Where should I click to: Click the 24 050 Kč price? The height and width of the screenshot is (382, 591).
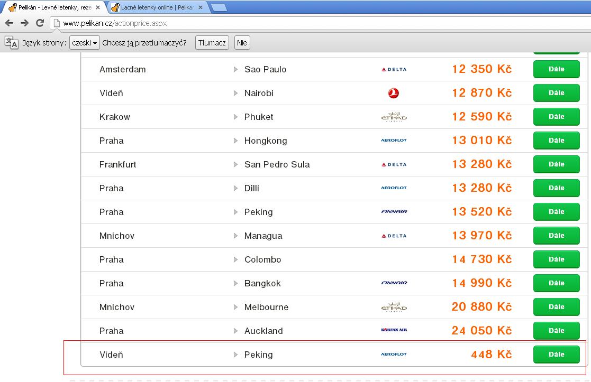(x=482, y=330)
